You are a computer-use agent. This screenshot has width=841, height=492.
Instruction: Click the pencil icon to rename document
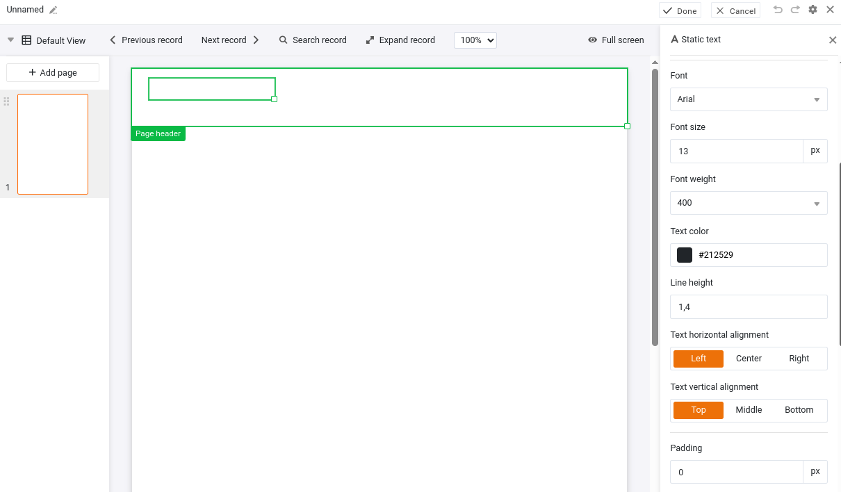[54, 10]
